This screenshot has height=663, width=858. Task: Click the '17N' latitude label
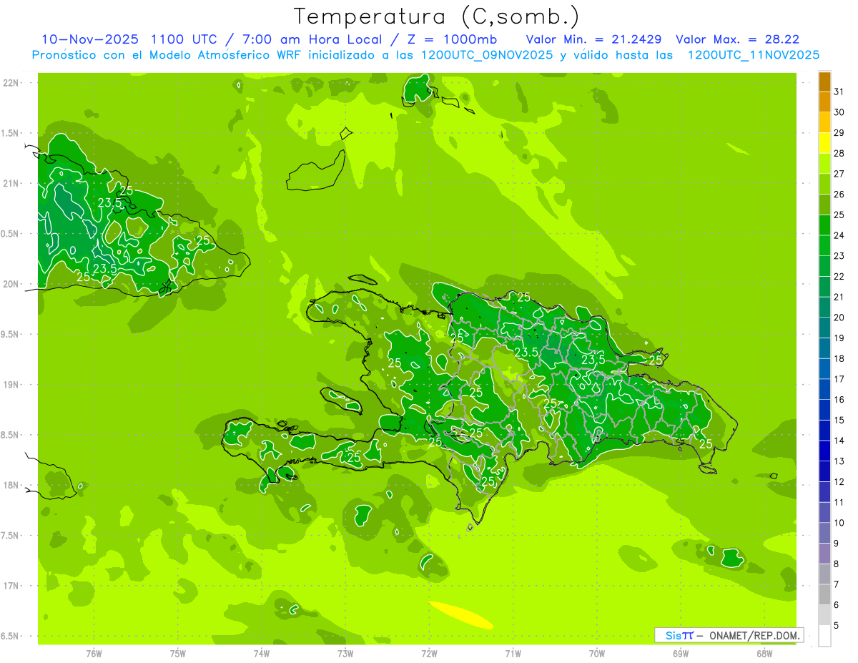coord(10,586)
